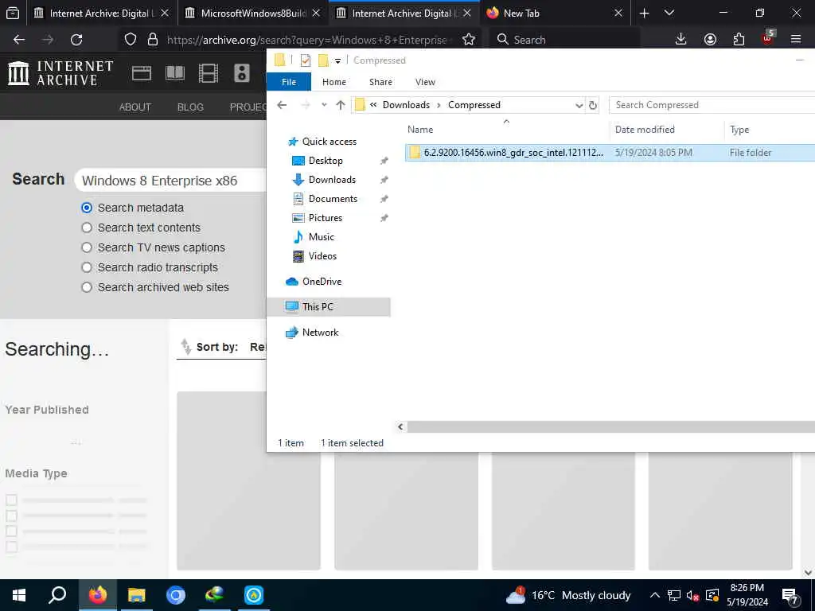Switch to the New Tab tab

coord(552,13)
